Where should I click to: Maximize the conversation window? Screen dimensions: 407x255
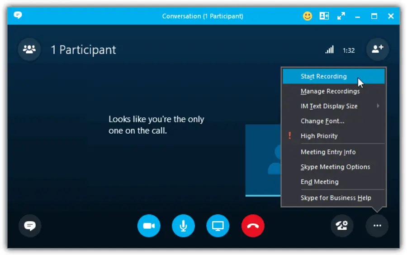tap(374, 16)
